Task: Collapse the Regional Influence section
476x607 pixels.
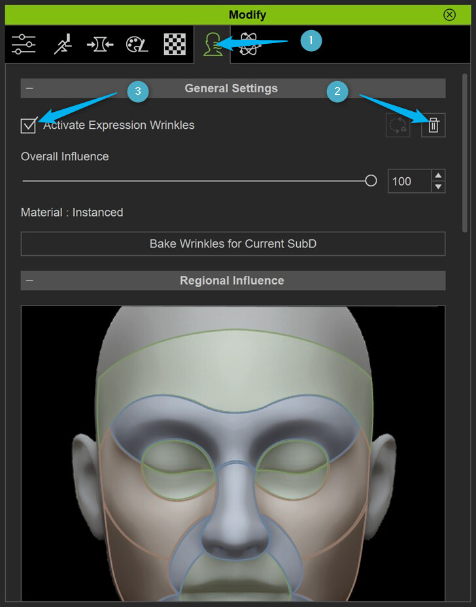Action: click(x=30, y=281)
